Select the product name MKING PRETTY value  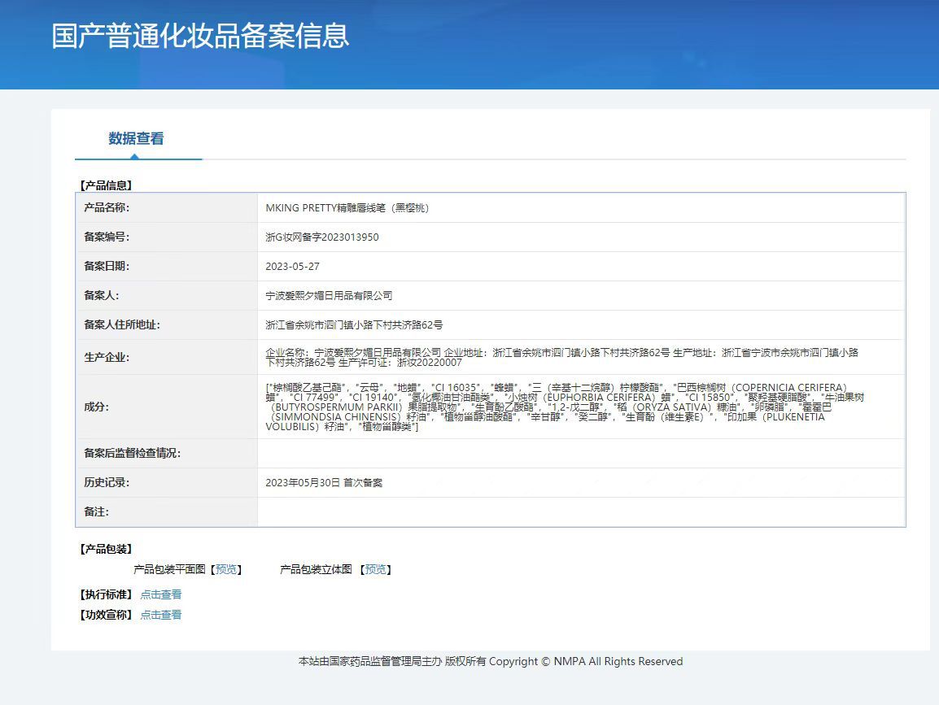click(x=347, y=207)
